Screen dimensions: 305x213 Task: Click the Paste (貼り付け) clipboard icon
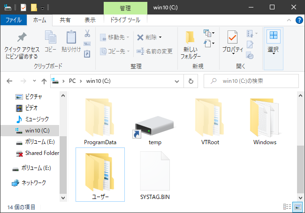click(71, 37)
